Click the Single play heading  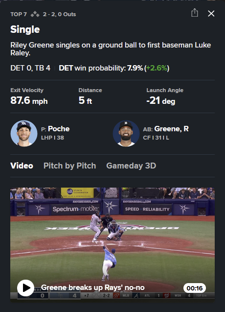25,29
